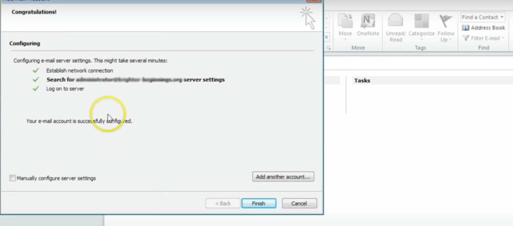This screenshot has width=513, height=226.
Task: Click the wizard cursor icon in dialog header
Action: (x=308, y=17)
